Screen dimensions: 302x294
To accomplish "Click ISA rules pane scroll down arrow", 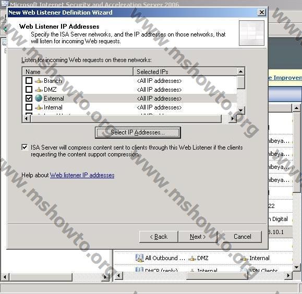I will click(x=296, y=267).
